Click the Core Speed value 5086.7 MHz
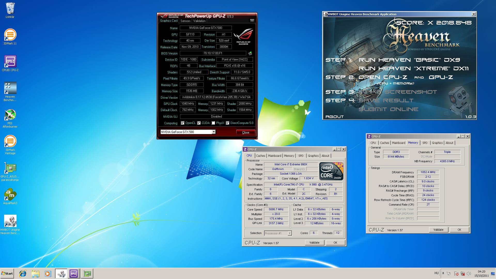 point(276,210)
